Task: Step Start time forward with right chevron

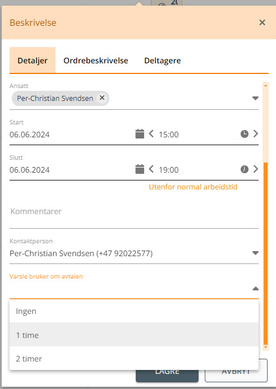Action: coord(256,134)
